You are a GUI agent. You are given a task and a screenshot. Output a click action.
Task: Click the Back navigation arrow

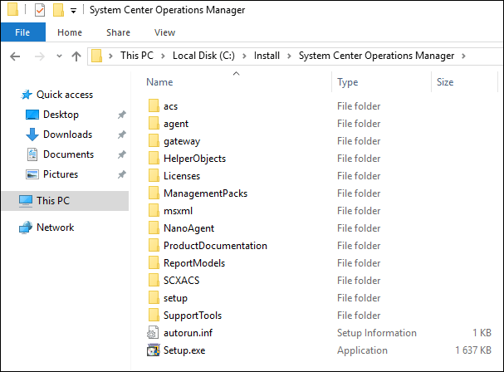[x=15, y=56]
